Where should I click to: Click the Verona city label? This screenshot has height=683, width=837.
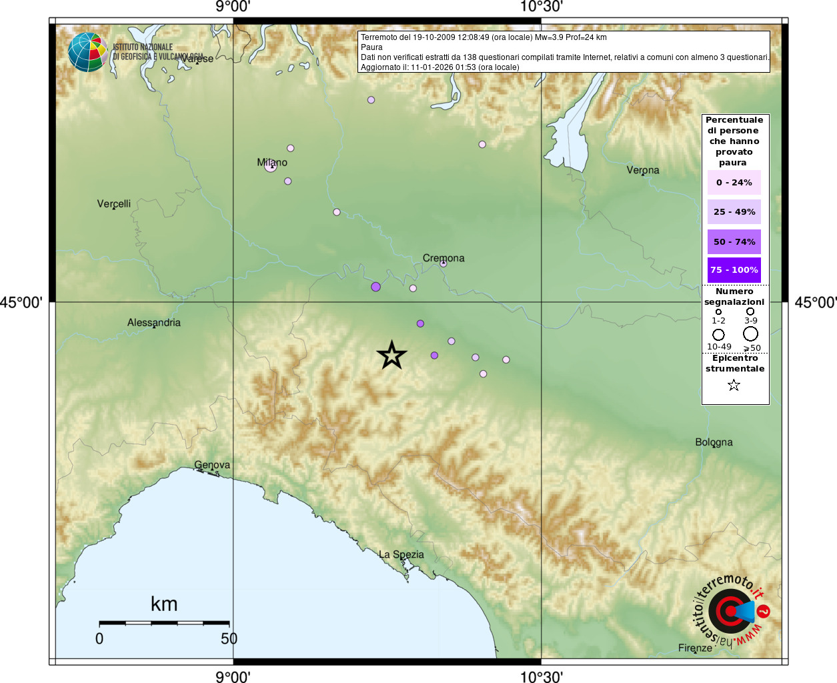coord(643,170)
